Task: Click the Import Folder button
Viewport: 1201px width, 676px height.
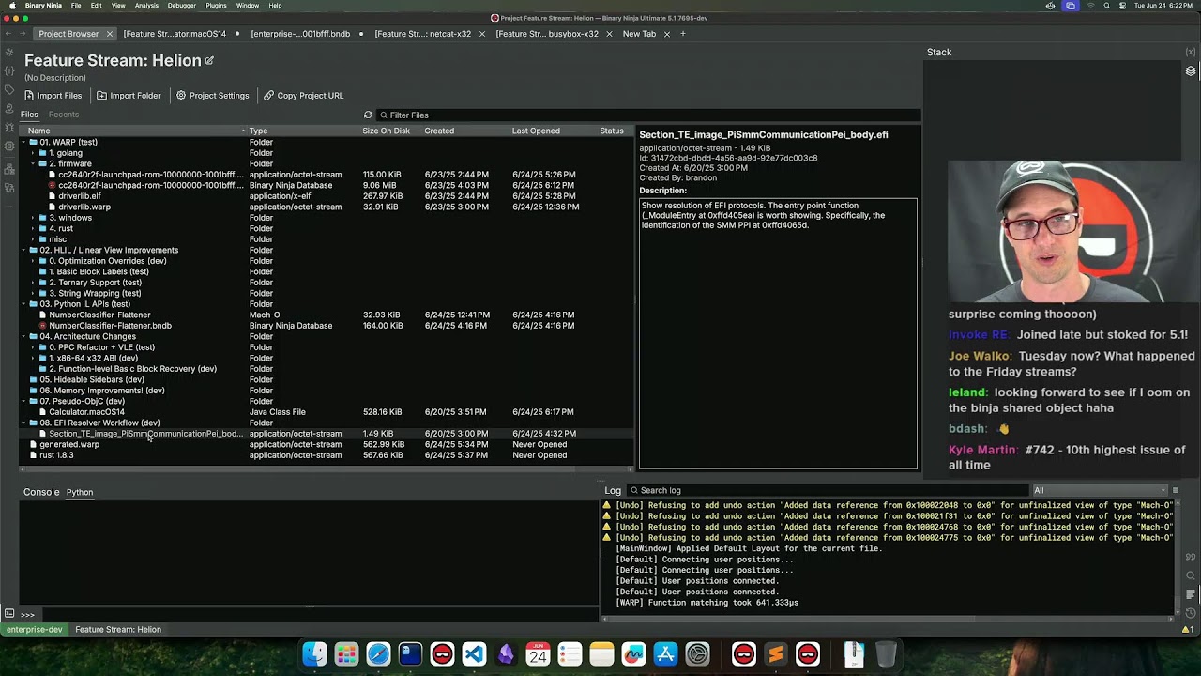Action: tap(129, 96)
